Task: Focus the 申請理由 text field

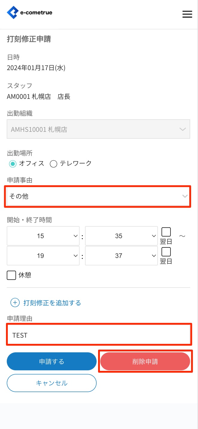Action: pos(99,335)
